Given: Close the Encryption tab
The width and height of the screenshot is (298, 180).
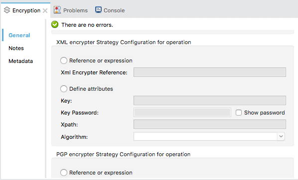Looking at the screenshot, I should [x=45, y=10].
